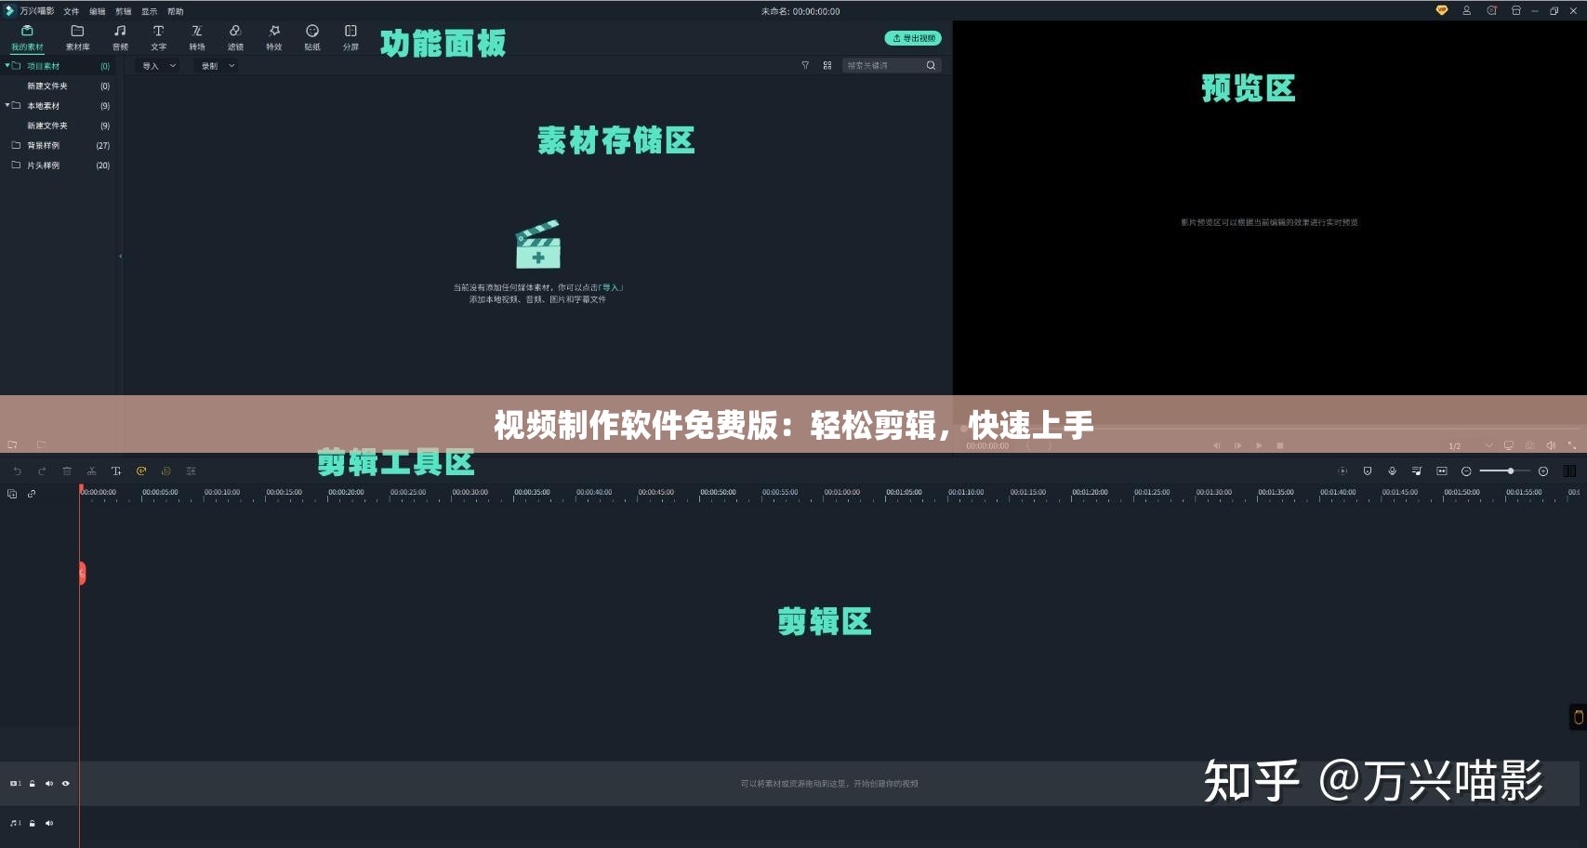
Task: Toggle video track 1 lock
Action: click(33, 784)
